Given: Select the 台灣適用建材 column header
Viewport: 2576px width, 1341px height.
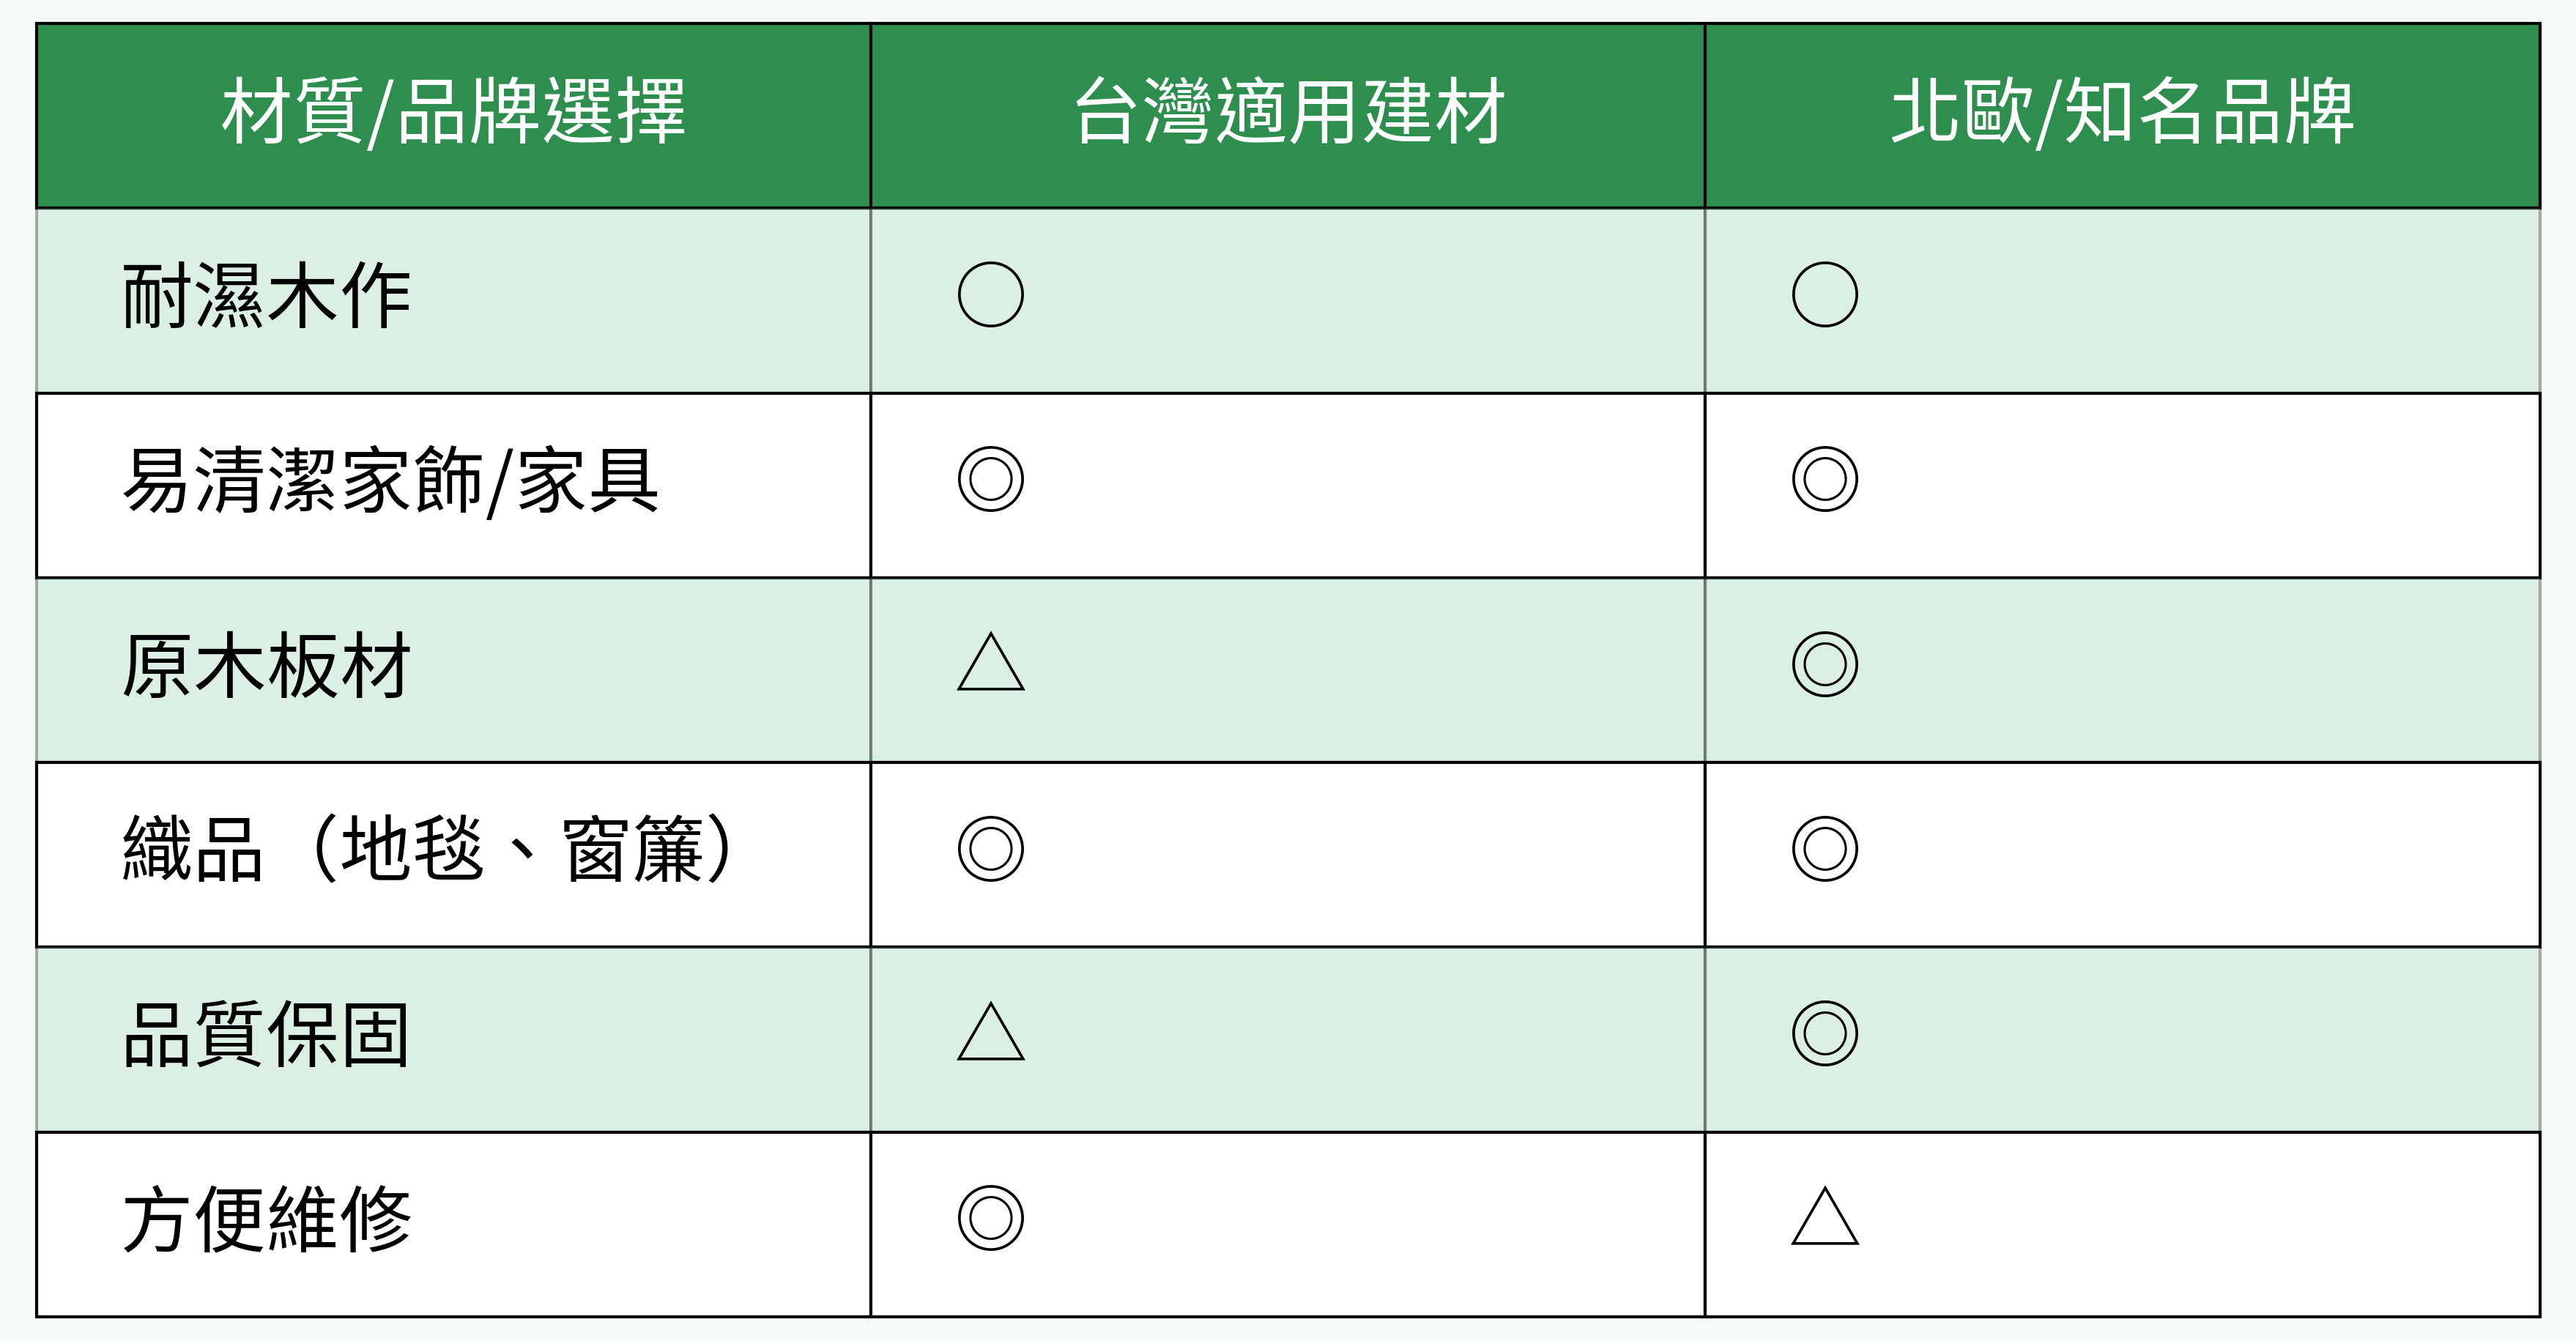Looking at the screenshot, I should 1288,112.
